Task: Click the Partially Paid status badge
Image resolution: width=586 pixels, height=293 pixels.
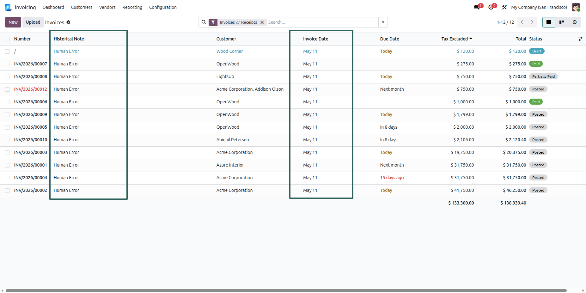Action: pos(543,76)
